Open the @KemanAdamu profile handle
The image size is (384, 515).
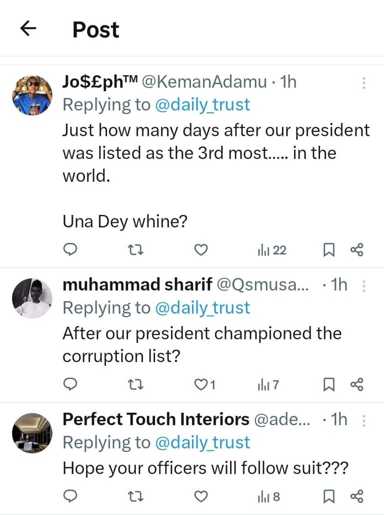point(204,82)
